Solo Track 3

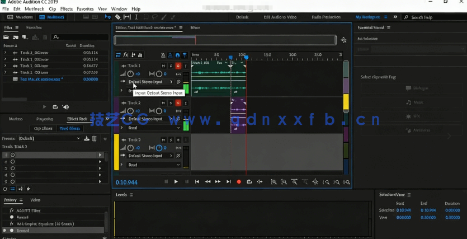pyautogui.click(x=171, y=140)
